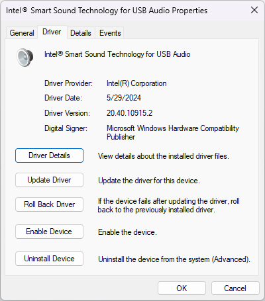The width and height of the screenshot is (265, 301).
Task: Confirm with the OK button
Action: 182,288
